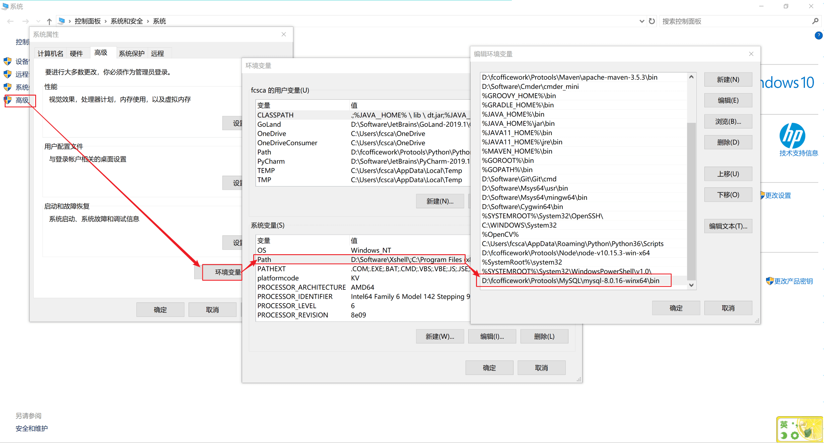The height and width of the screenshot is (443, 824).
Task: Switch to the 硬件 tab
Action: point(76,54)
